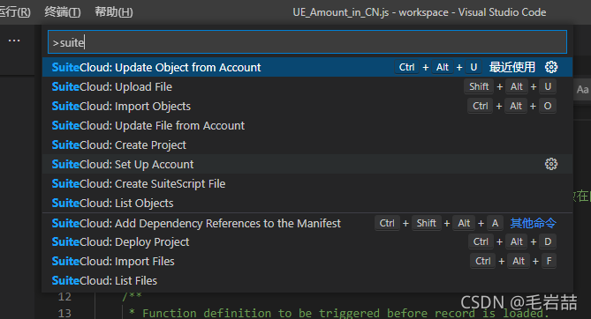Select SuiteCloud: Upload File command

click(x=307, y=86)
